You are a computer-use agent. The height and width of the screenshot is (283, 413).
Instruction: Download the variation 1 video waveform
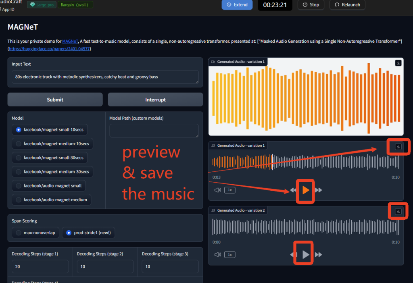398,63
